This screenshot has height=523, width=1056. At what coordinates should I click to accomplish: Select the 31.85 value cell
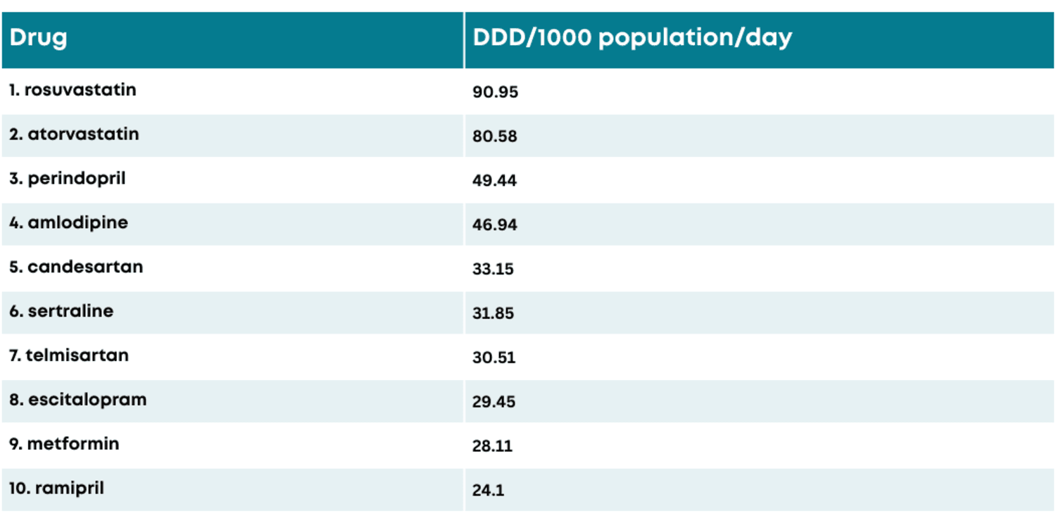click(493, 314)
